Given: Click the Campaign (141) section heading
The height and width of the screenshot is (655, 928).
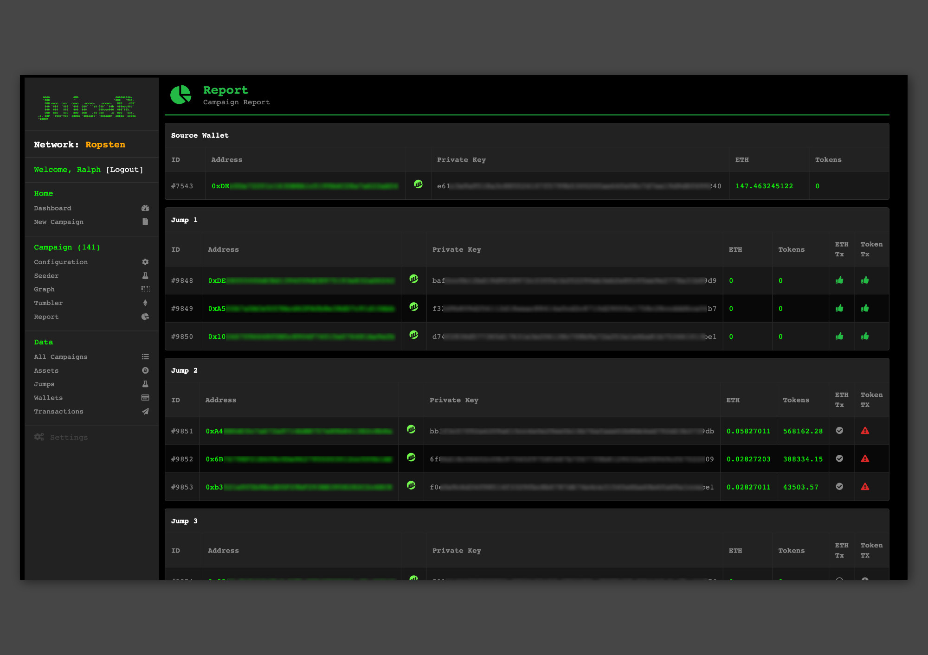Looking at the screenshot, I should [67, 247].
